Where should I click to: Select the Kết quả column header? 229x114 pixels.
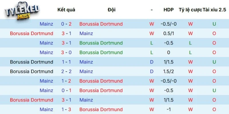click(x=66, y=10)
